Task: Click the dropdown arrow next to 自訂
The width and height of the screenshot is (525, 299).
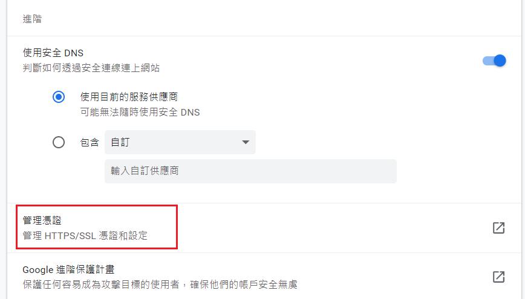Action: tap(246, 142)
